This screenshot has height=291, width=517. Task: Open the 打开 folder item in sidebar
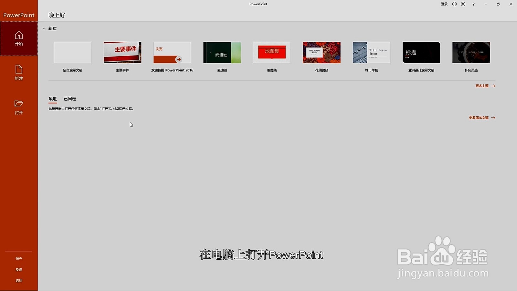pyautogui.click(x=19, y=107)
